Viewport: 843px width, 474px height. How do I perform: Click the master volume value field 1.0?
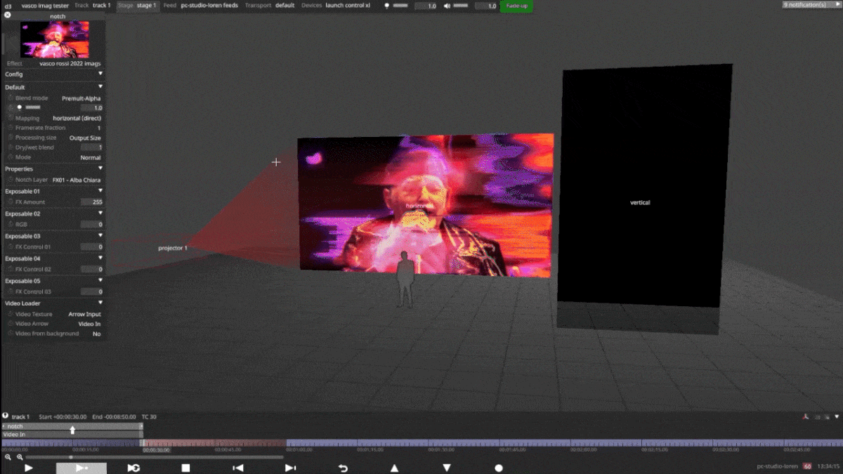[x=486, y=6]
